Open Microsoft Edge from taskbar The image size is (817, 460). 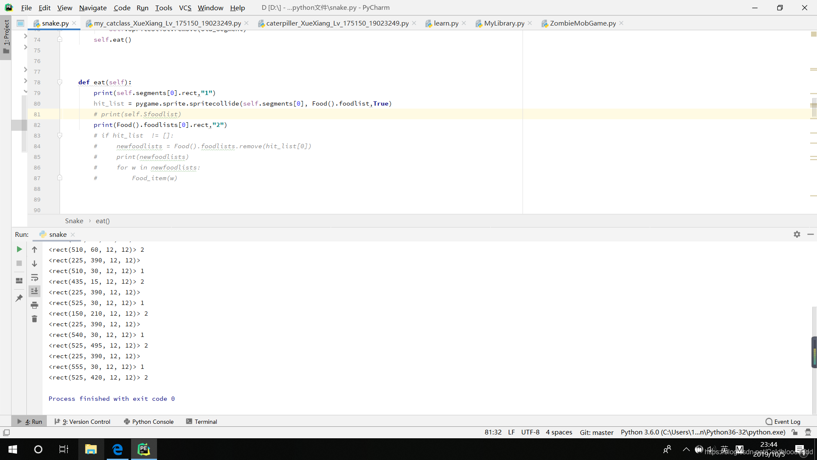117,449
